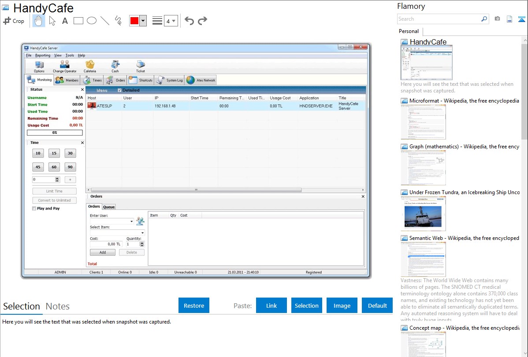528x357 pixels.
Task: Redo the last annotation
Action: pyautogui.click(x=202, y=21)
